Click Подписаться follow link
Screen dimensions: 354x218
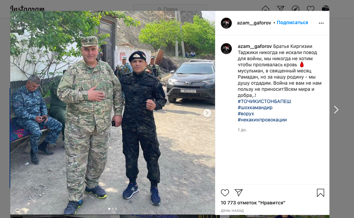pyautogui.click(x=292, y=23)
